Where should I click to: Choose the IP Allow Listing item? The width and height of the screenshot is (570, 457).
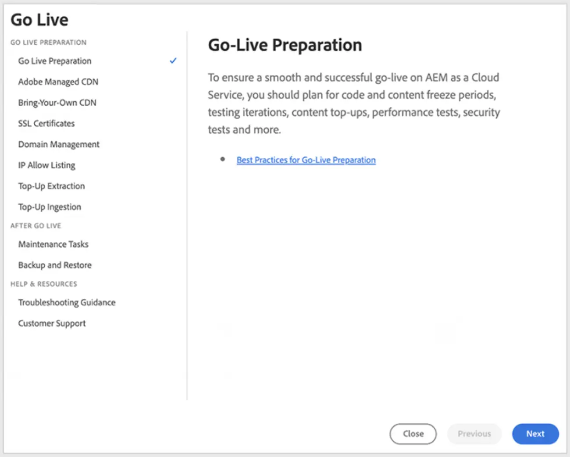pos(47,165)
